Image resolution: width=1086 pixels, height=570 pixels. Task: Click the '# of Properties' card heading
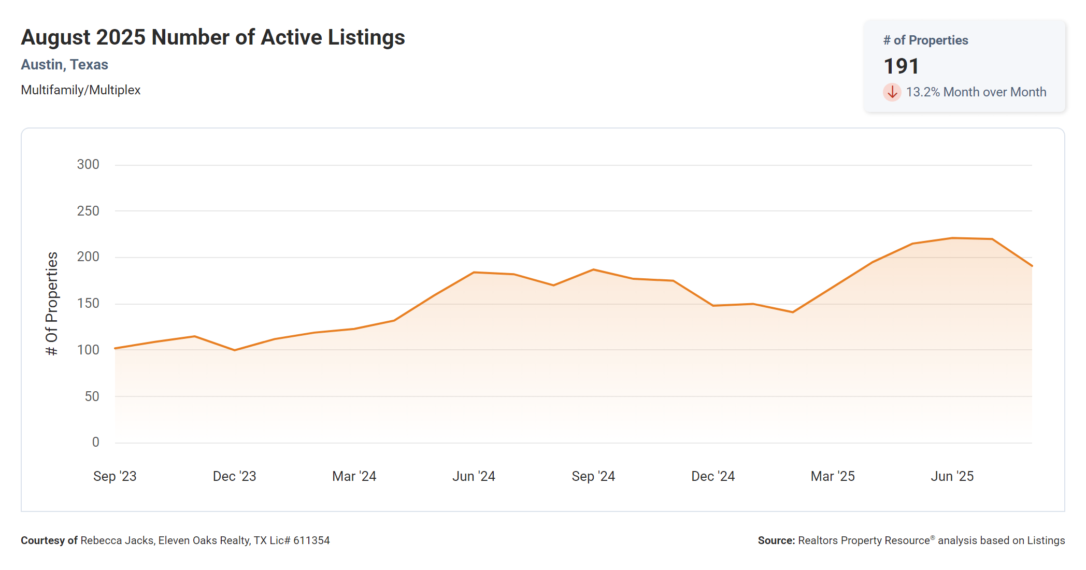point(925,40)
